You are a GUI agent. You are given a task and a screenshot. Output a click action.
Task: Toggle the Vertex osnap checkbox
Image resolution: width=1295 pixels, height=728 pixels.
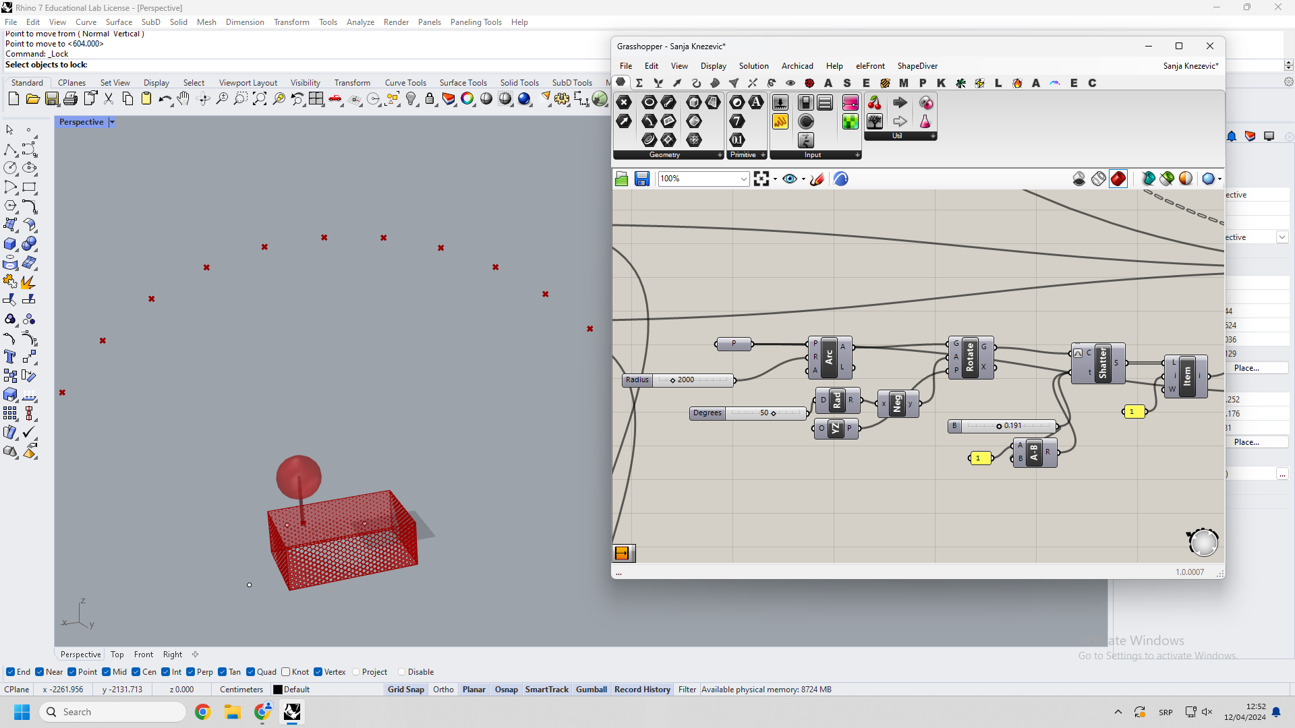(318, 672)
